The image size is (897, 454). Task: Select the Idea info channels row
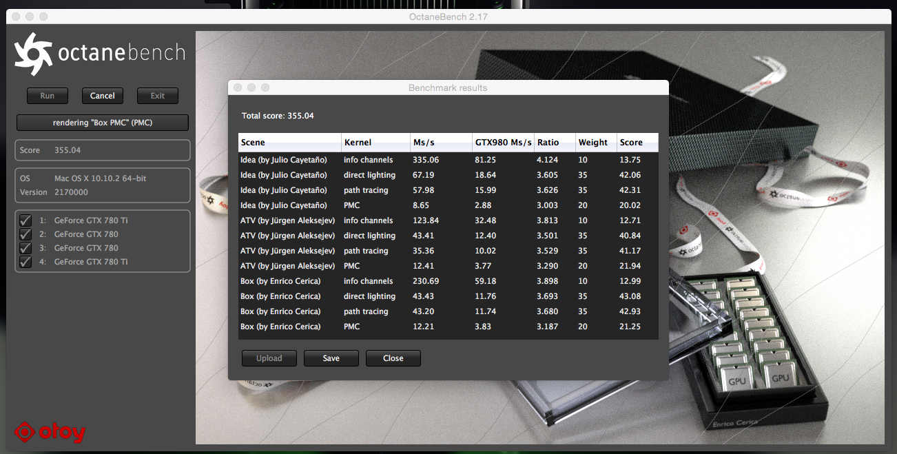click(448, 160)
